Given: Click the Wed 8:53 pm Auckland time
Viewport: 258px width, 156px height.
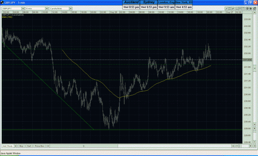Looking at the screenshot, I should (x=131, y=7).
